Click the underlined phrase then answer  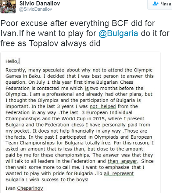[x=122, y=161]
